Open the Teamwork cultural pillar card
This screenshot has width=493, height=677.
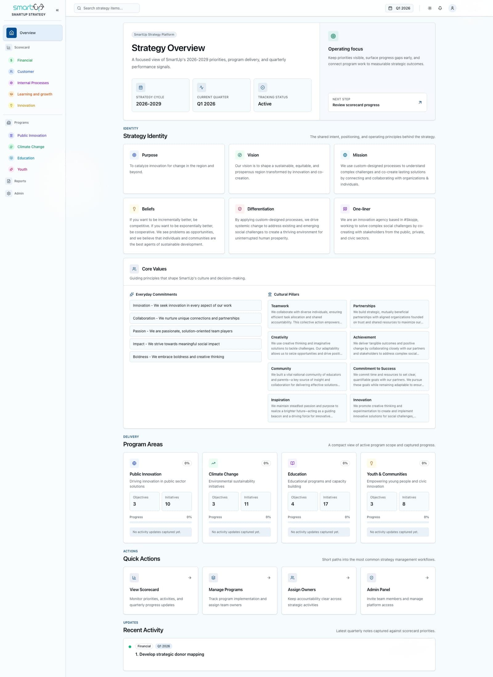click(307, 314)
